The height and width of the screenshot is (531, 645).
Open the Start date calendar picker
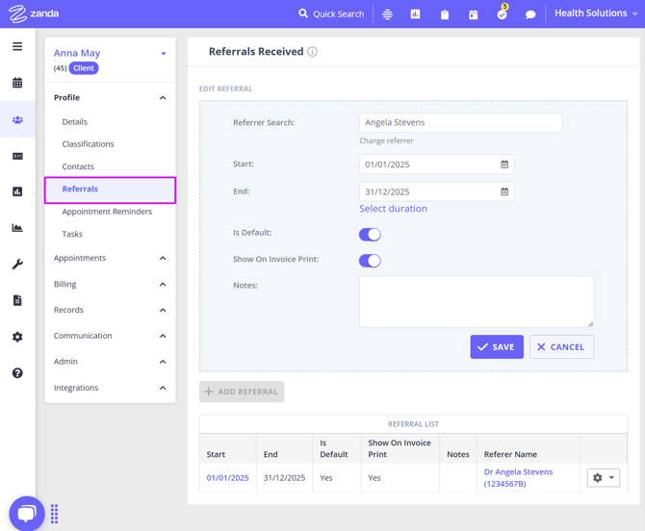504,164
